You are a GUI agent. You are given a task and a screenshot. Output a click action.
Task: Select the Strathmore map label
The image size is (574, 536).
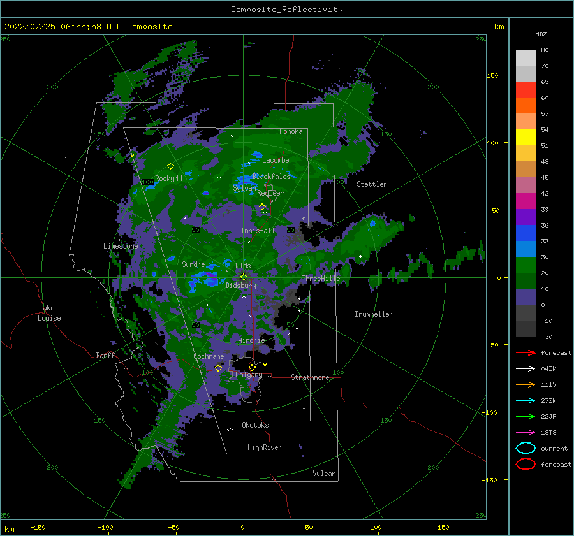tap(310, 377)
